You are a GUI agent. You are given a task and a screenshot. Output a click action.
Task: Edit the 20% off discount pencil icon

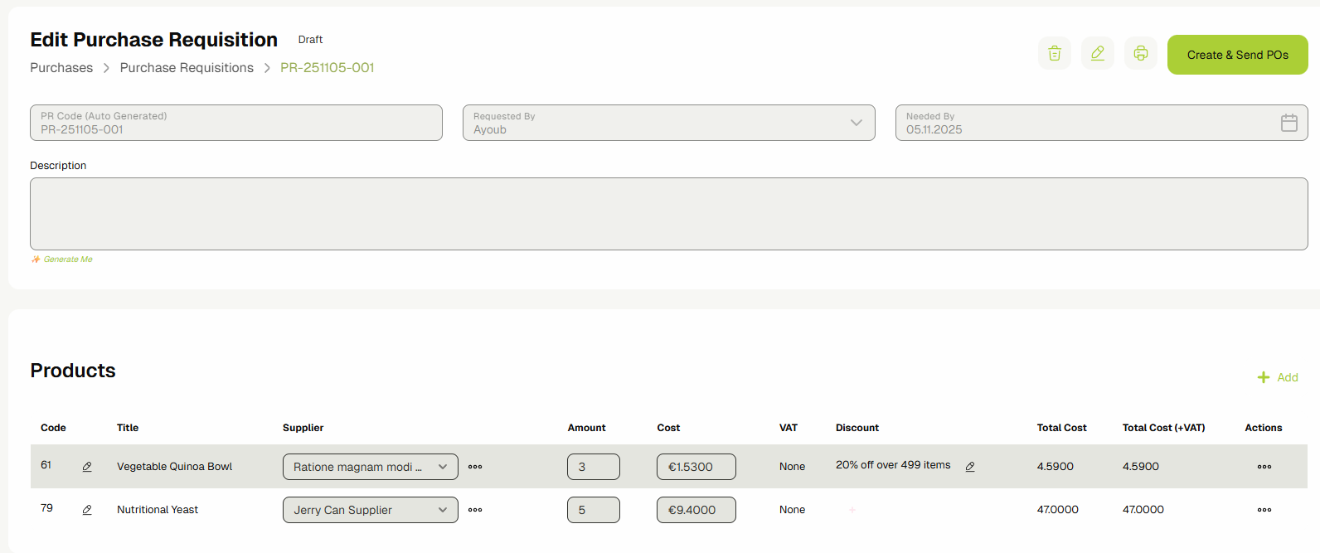click(x=970, y=467)
